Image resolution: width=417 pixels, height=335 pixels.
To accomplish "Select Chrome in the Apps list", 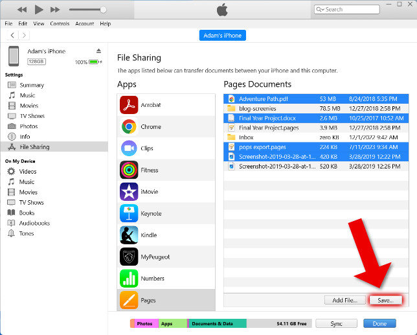I will point(166,126).
